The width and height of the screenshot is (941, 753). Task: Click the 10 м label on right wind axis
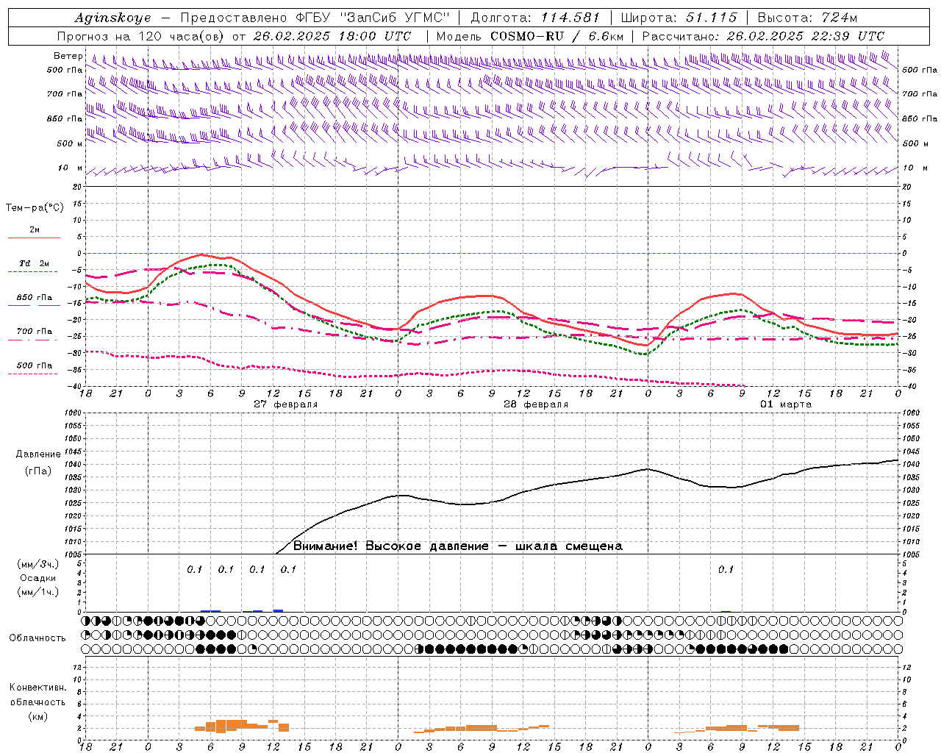(915, 168)
